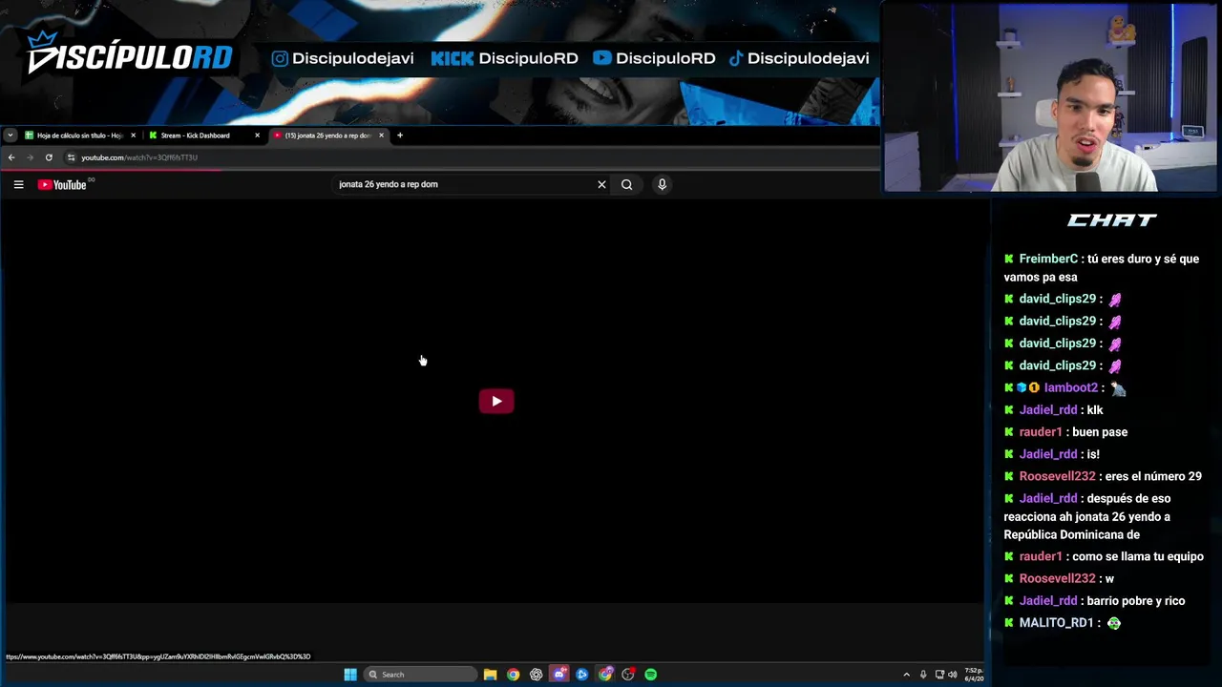Click the CHAT panel heading
This screenshot has height=687, width=1222.
[1111, 220]
